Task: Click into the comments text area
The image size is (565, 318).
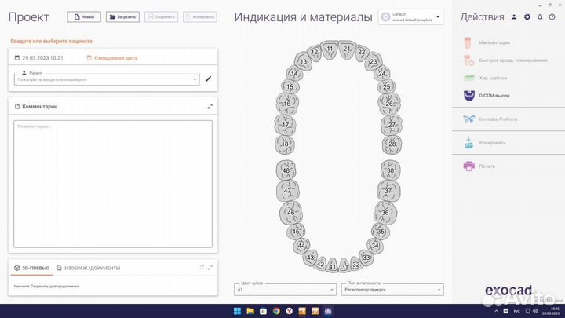Action: [113, 184]
